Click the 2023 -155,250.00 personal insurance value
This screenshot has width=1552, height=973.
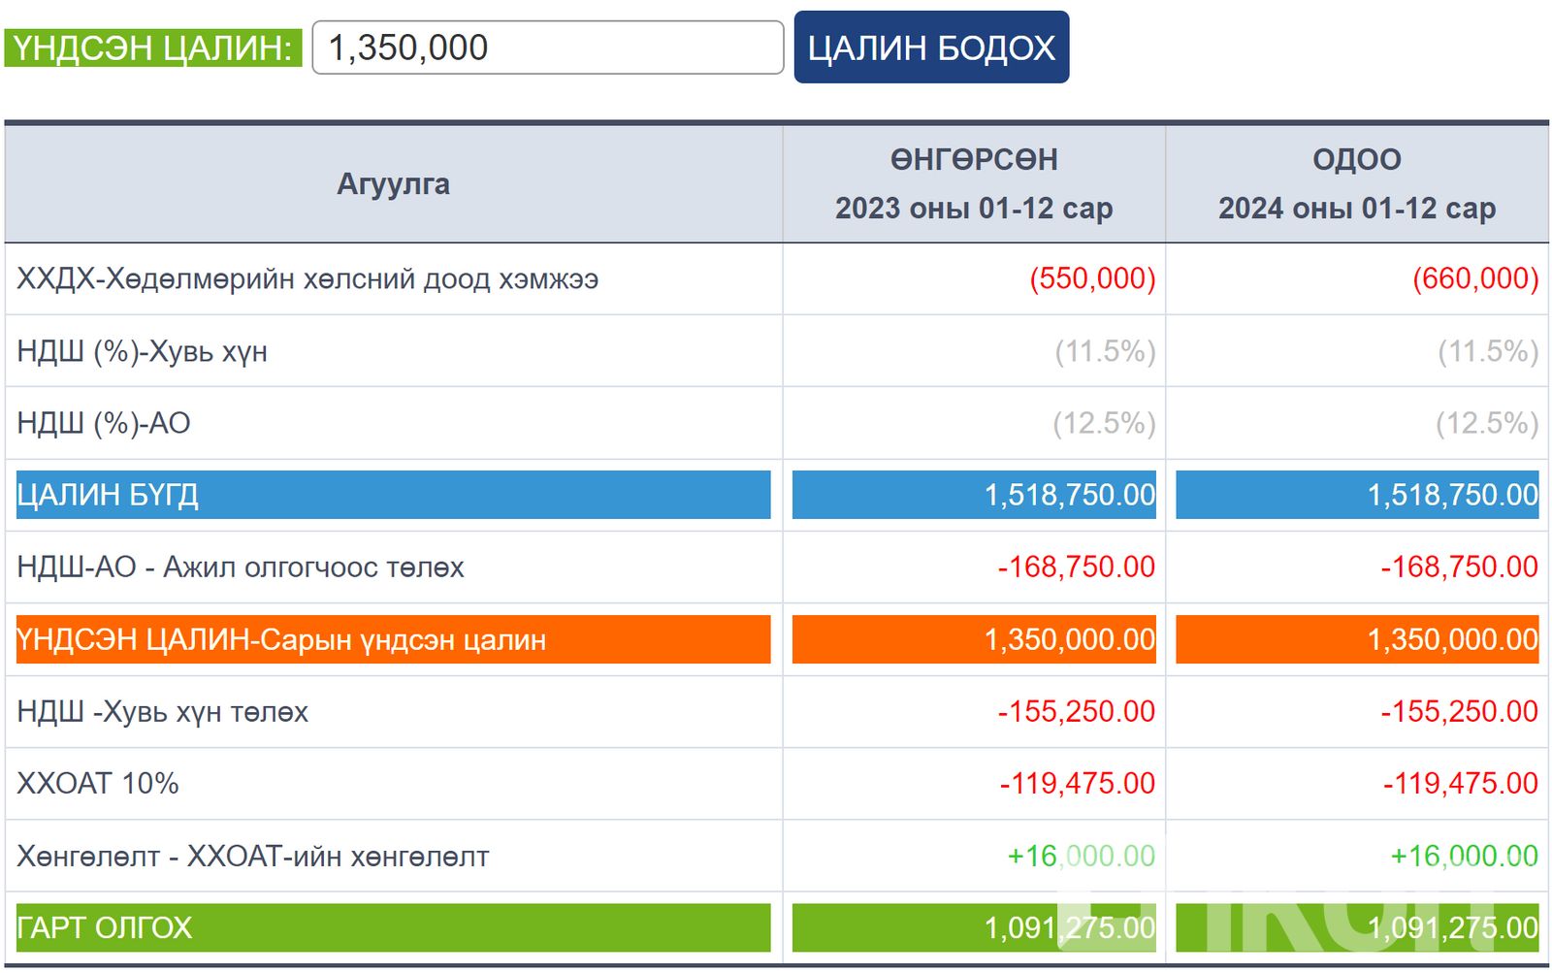[x=1077, y=711]
